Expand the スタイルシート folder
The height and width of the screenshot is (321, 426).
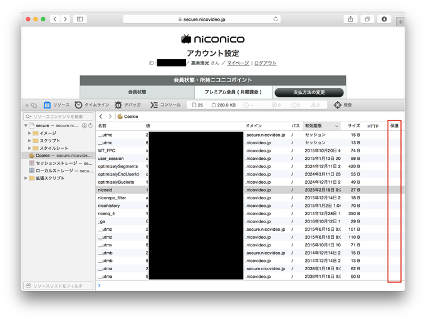click(29, 148)
